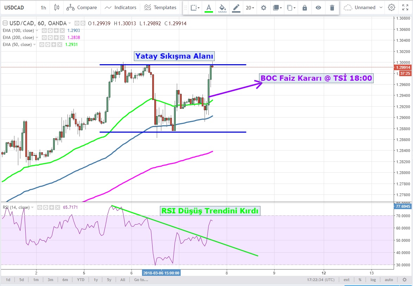Open the Templates menu
Viewport: 413px width, 286px height.
pos(160,7)
